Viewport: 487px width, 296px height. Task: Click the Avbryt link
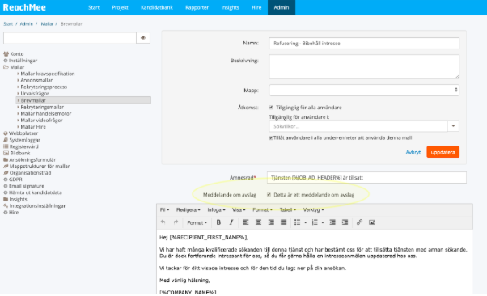[x=413, y=152]
